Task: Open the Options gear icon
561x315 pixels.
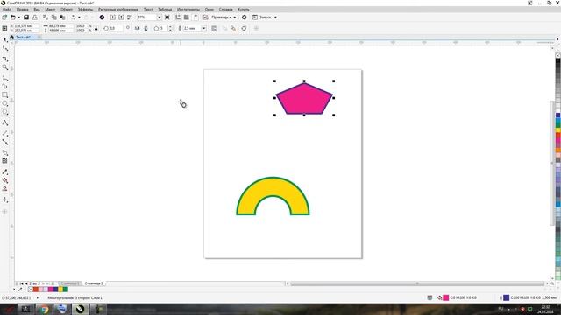Action: [x=244, y=17]
